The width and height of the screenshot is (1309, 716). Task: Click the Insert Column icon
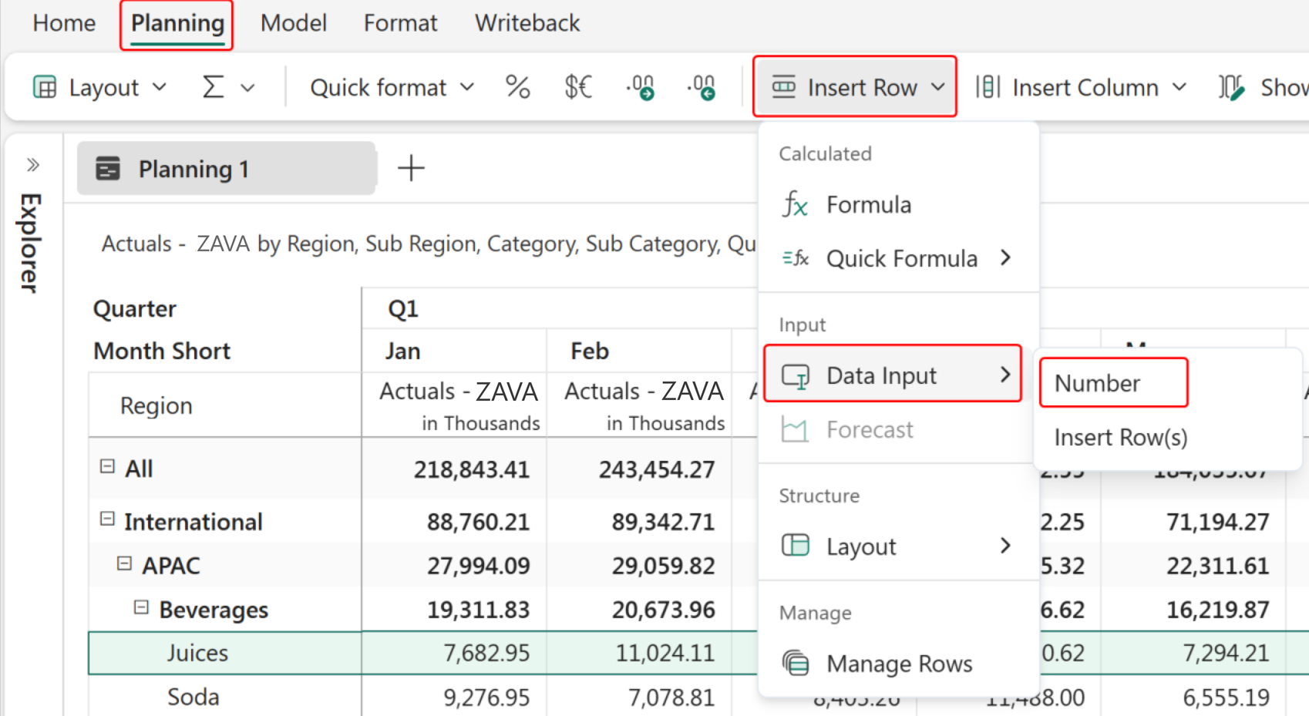tap(988, 87)
